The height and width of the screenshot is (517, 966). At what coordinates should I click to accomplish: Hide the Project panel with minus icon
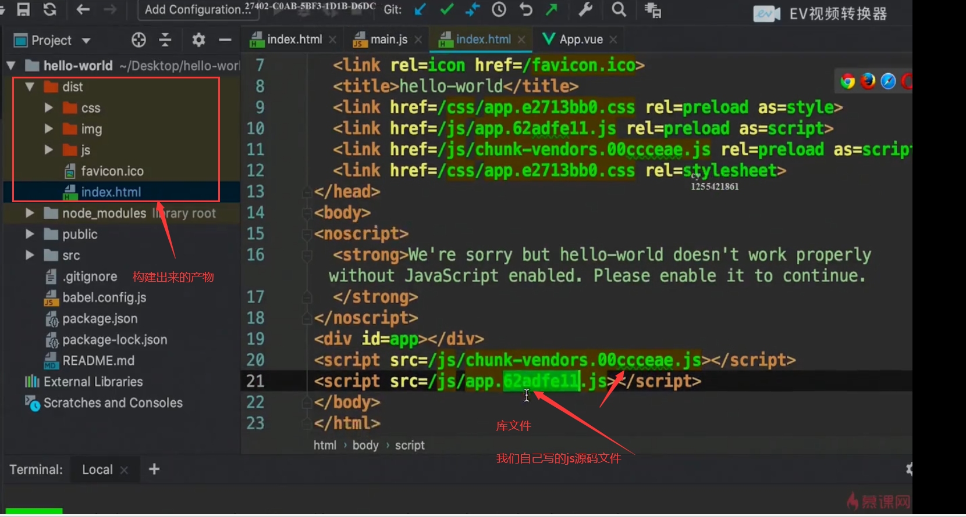(225, 40)
